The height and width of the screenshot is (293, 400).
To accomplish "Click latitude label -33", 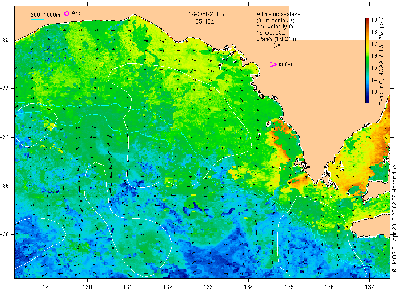I will tap(4, 88).
